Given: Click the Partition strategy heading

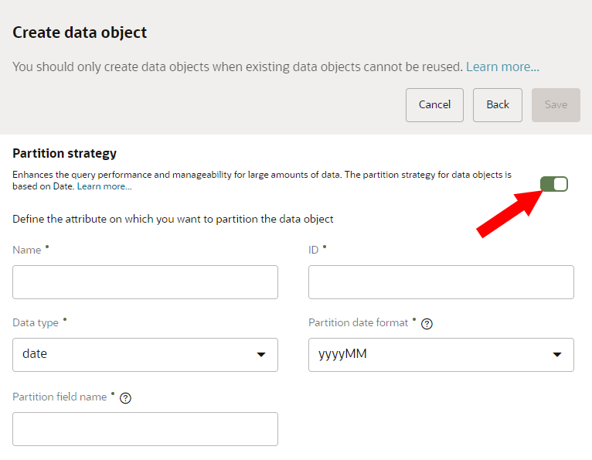Looking at the screenshot, I should tap(64, 153).
